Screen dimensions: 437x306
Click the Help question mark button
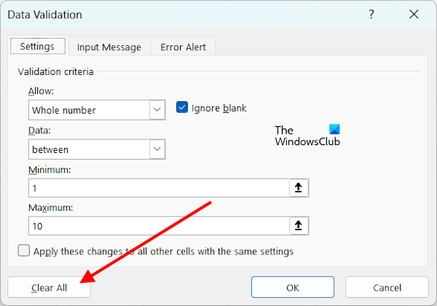[x=372, y=15]
